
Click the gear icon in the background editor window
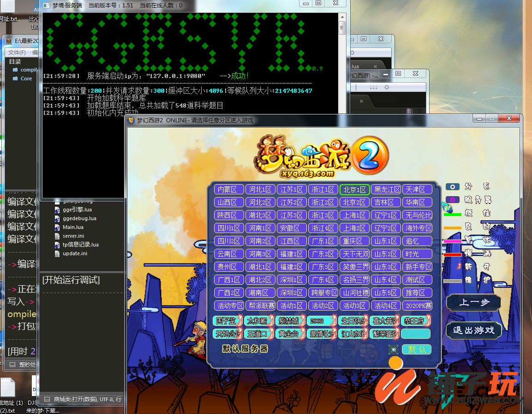pos(387,87)
